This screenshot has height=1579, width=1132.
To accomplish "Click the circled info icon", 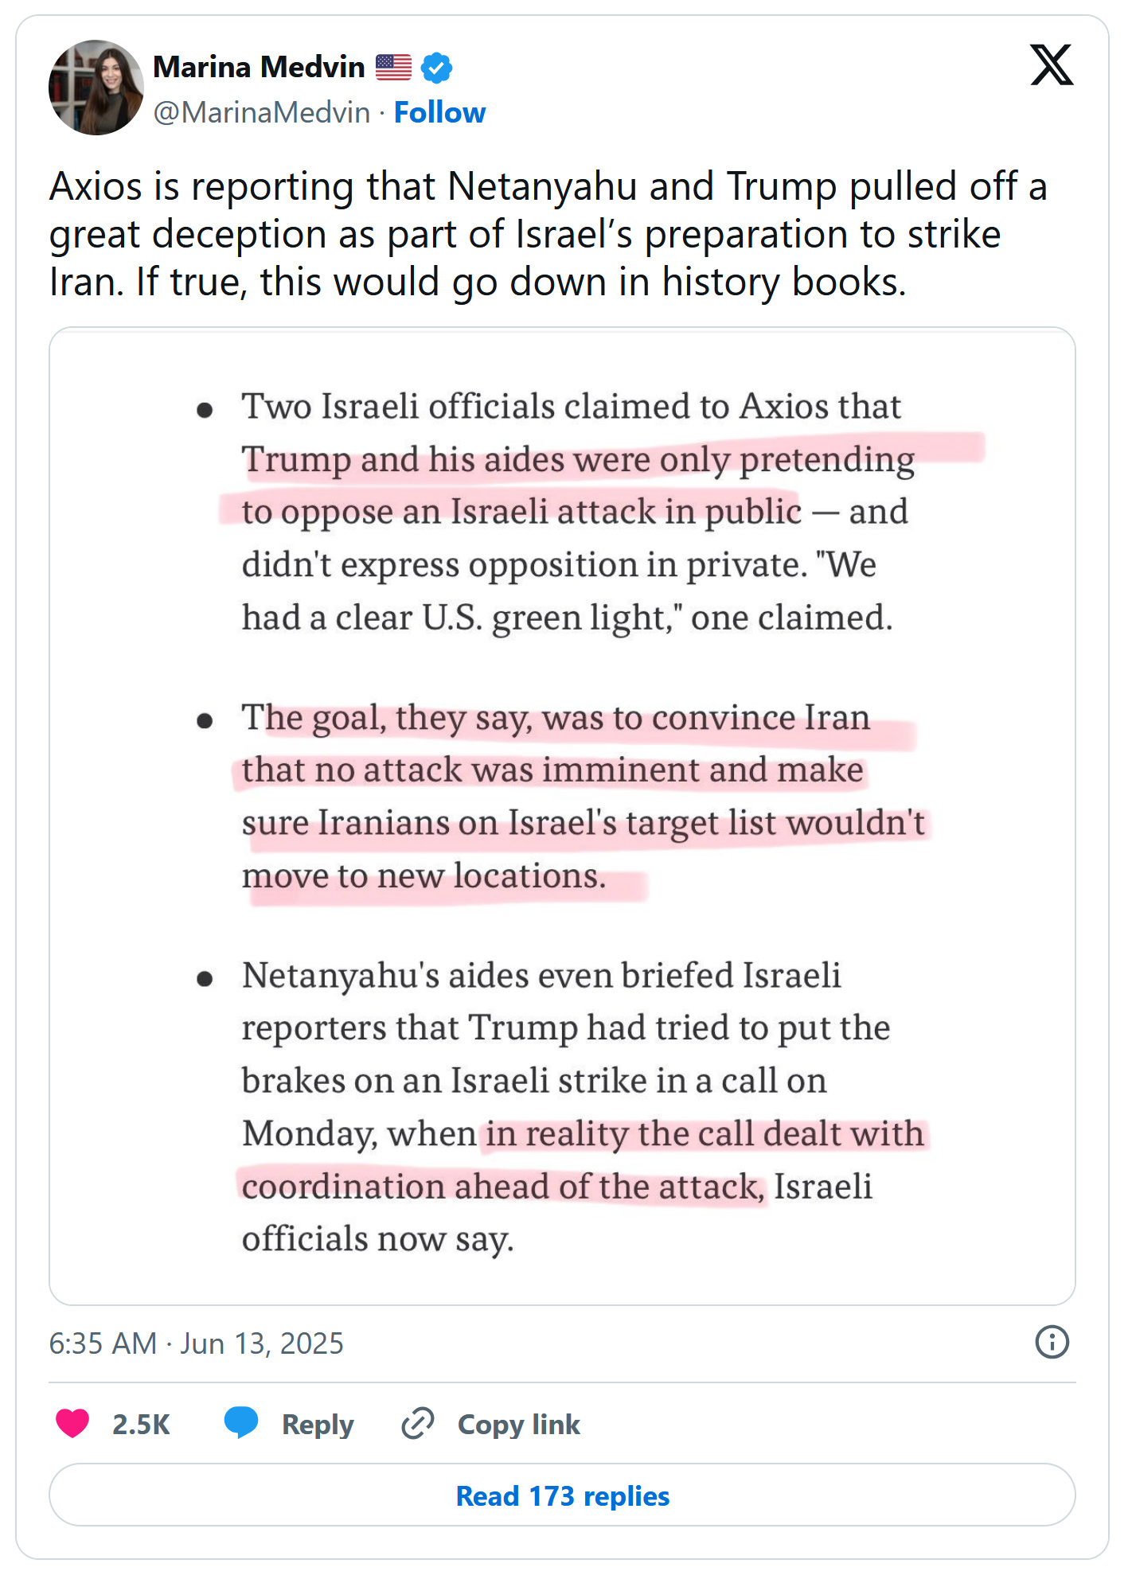I will pyautogui.click(x=1052, y=1343).
